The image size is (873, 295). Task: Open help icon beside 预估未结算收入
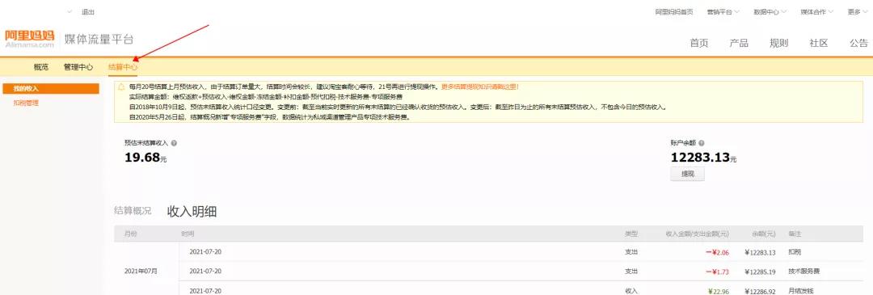tap(175, 143)
